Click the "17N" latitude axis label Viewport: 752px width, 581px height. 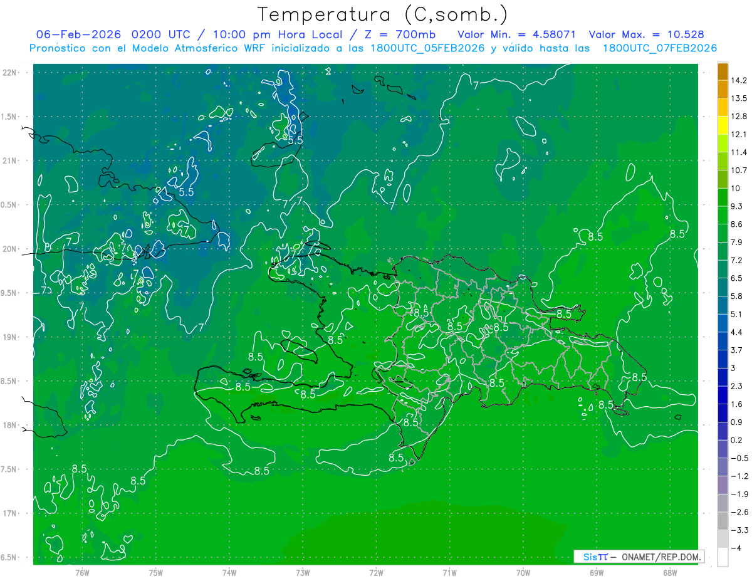(9, 513)
